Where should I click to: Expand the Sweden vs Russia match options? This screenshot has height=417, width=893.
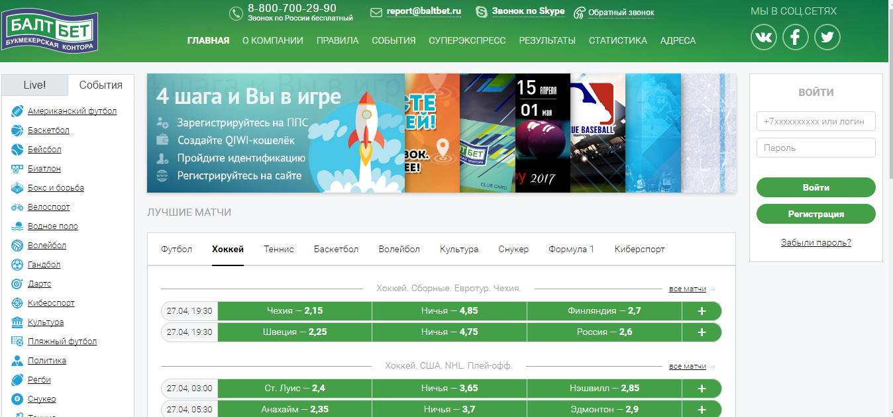[x=702, y=332]
